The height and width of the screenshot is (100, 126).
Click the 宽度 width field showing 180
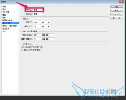(37, 22)
